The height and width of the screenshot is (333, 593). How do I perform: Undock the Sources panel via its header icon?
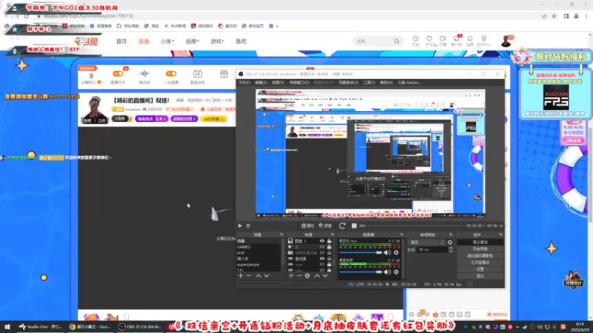pyautogui.click(x=333, y=235)
